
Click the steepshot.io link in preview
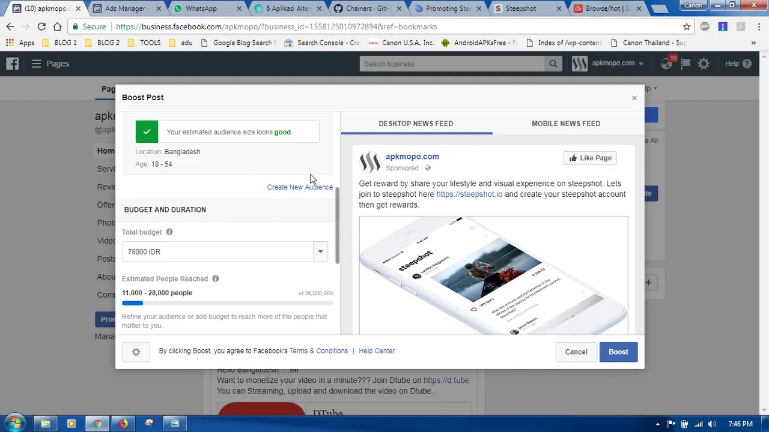point(469,194)
